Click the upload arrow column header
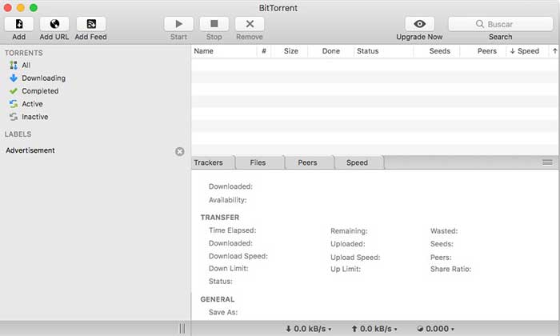This screenshot has height=336, width=560. coord(554,51)
